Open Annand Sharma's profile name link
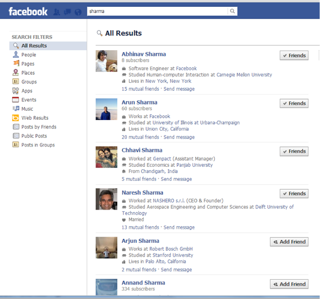320x301 pixels. 143,283
